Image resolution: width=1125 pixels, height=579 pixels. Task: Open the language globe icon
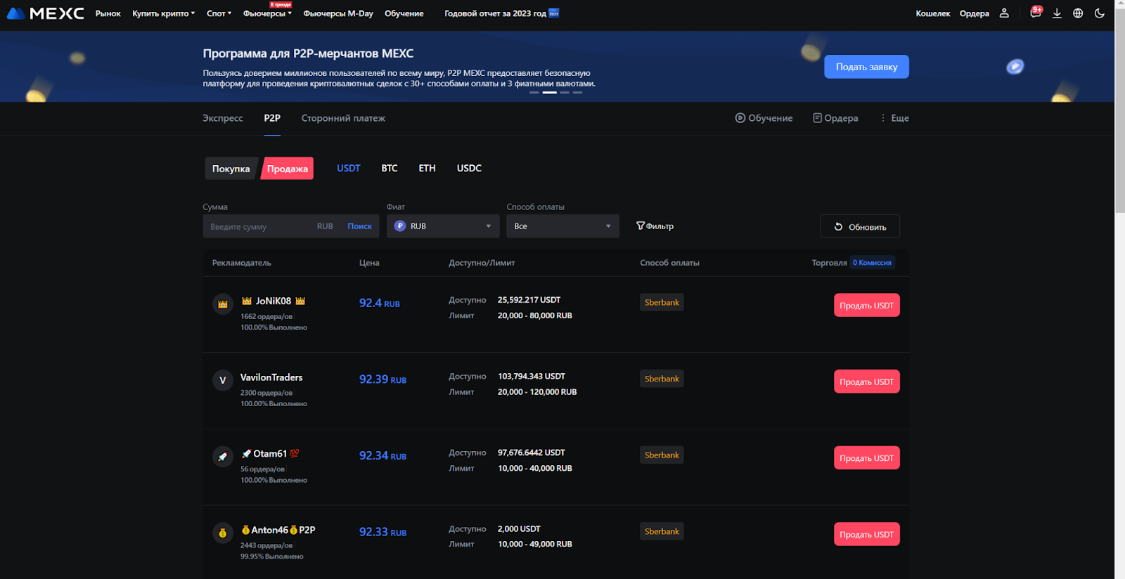click(1078, 13)
